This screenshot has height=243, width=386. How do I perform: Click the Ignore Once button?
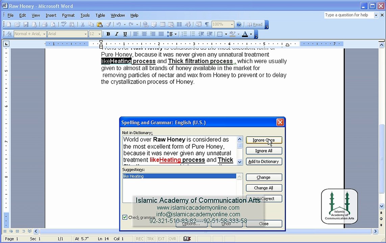pos(264,140)
